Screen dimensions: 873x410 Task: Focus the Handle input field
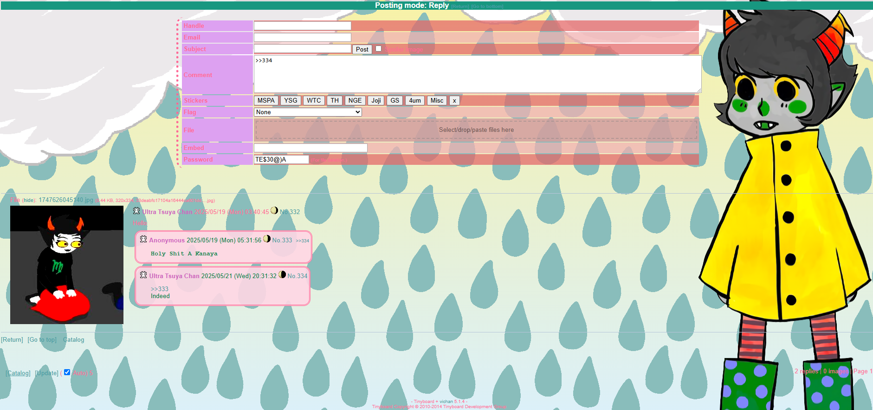[x=303, y=26]
